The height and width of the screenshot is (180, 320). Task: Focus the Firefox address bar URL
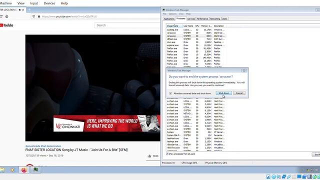pyautogui.click(x=69, y=16)
